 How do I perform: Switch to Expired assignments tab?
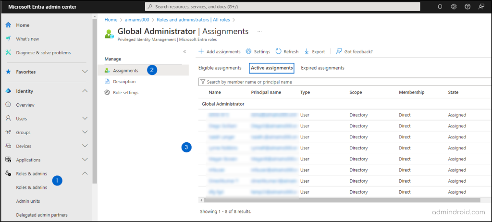click(x=322, y=68)
